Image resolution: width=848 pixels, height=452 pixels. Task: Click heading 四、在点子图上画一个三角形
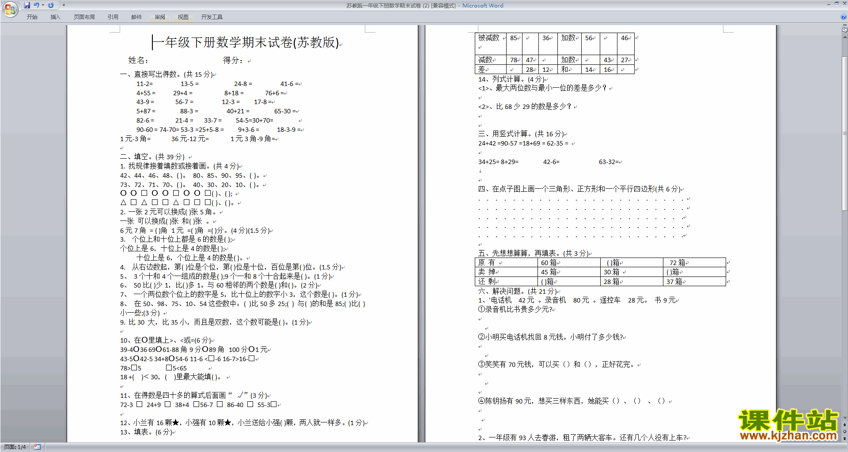(580, 189)
